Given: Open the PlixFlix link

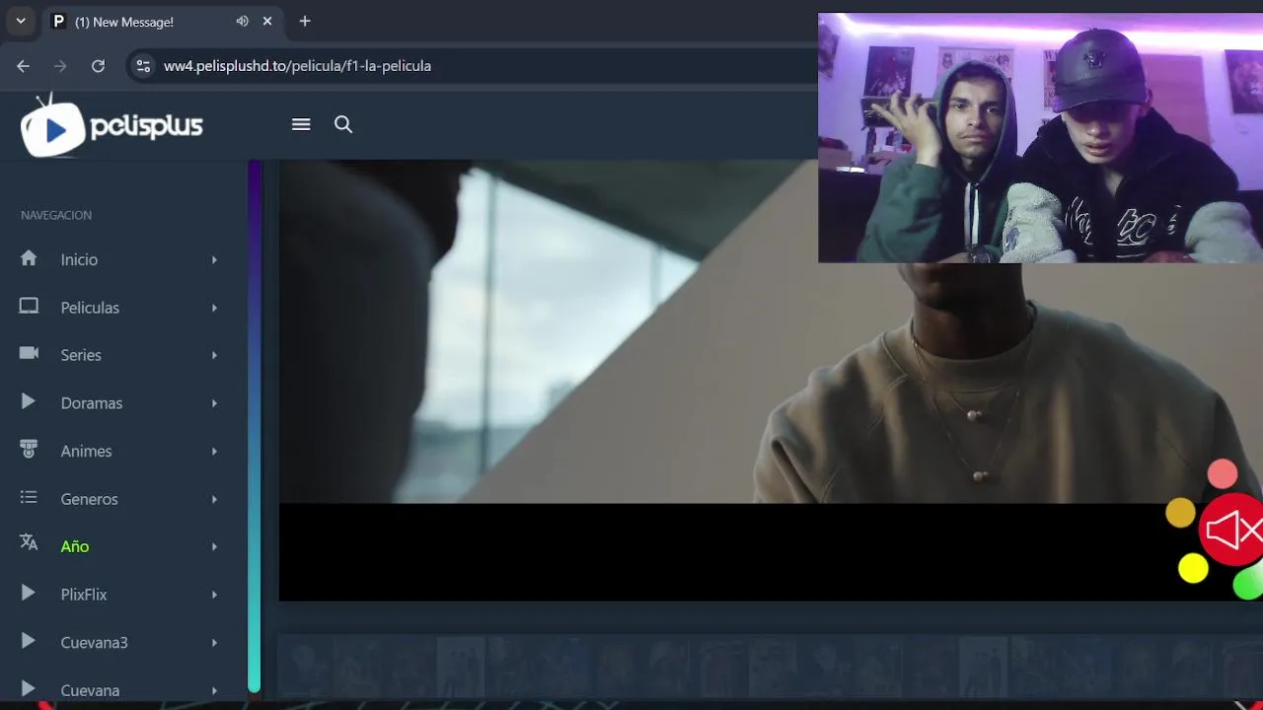Looking at the screenshot, I should 84,595.
